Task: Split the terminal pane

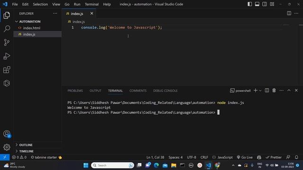Action: click(267, 90)
